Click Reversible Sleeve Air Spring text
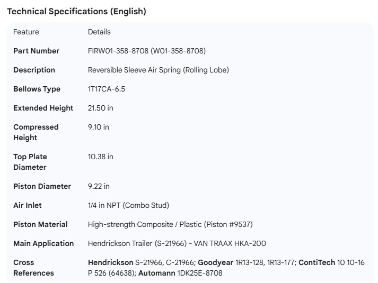378x283 pixels. (158, 70)
